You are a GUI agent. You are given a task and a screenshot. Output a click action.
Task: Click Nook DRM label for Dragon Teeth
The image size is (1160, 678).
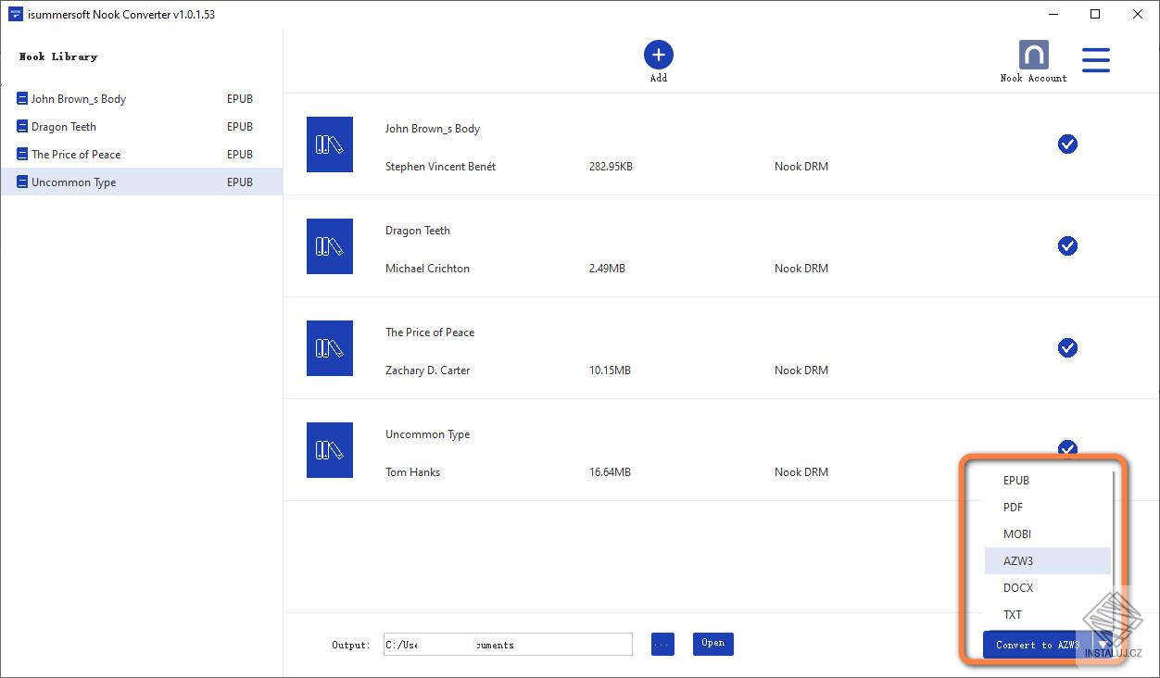pyautogui.click(x=801, y=269)
